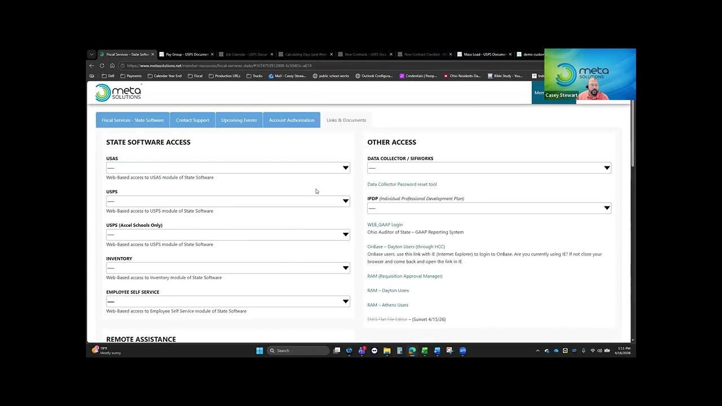The height and width of the screenshot is (406, 722).
Task: Click Casey Stewart's webcam video thumbnail
Action: 590,74
